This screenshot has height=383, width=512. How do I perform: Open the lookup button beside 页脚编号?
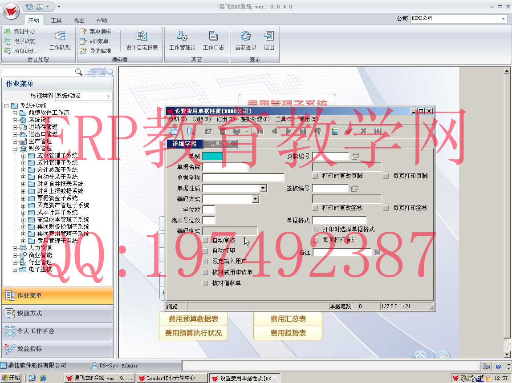pyautogui.click(x=355, y=156)
